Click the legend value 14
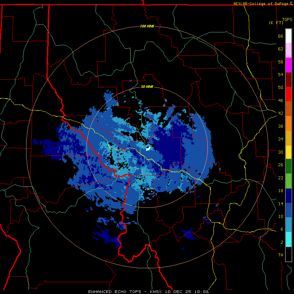Screen dimensions: 294x294 (x=281, y=204)
